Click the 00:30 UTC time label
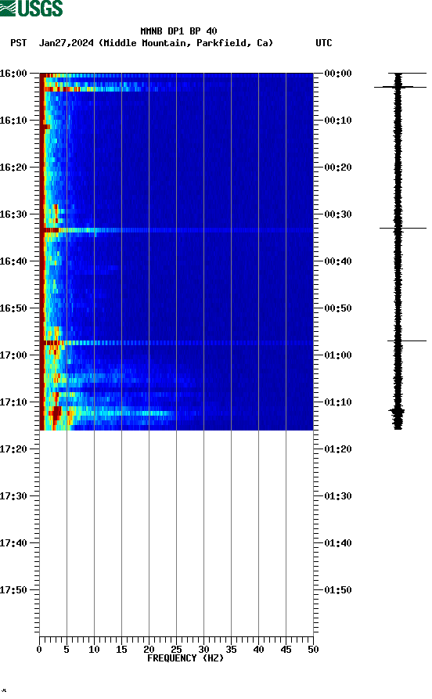432x699 pixels. coord(338,214)
